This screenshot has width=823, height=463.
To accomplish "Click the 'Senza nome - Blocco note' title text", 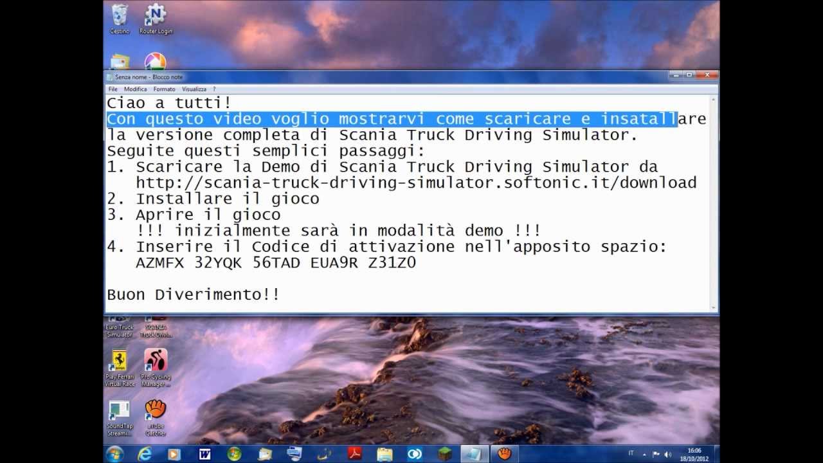I will click(149, 77).
